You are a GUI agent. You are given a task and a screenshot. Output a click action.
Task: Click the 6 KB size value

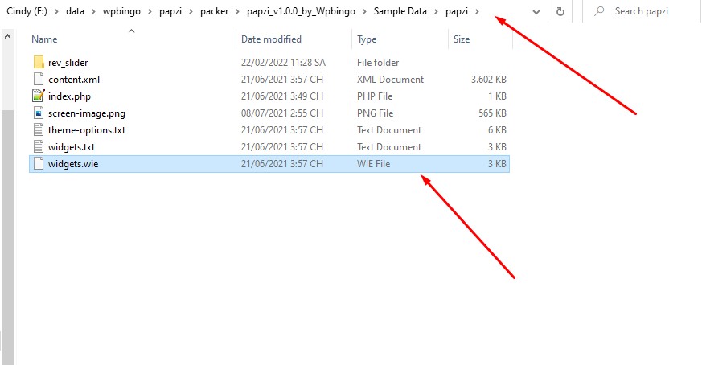click(497, 130)
